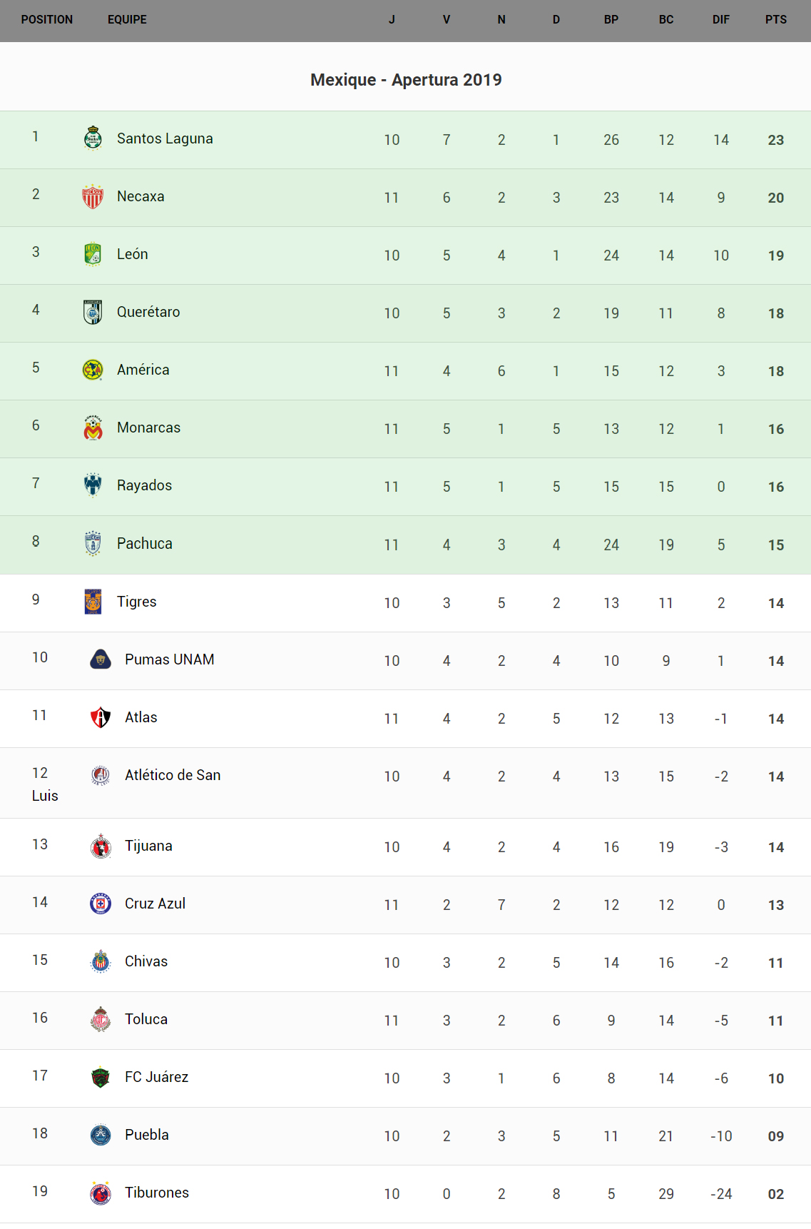Viewport: 811px width, 1229px height.
Task: Click the Cruz Azul team crest
Action: point(101,904)
